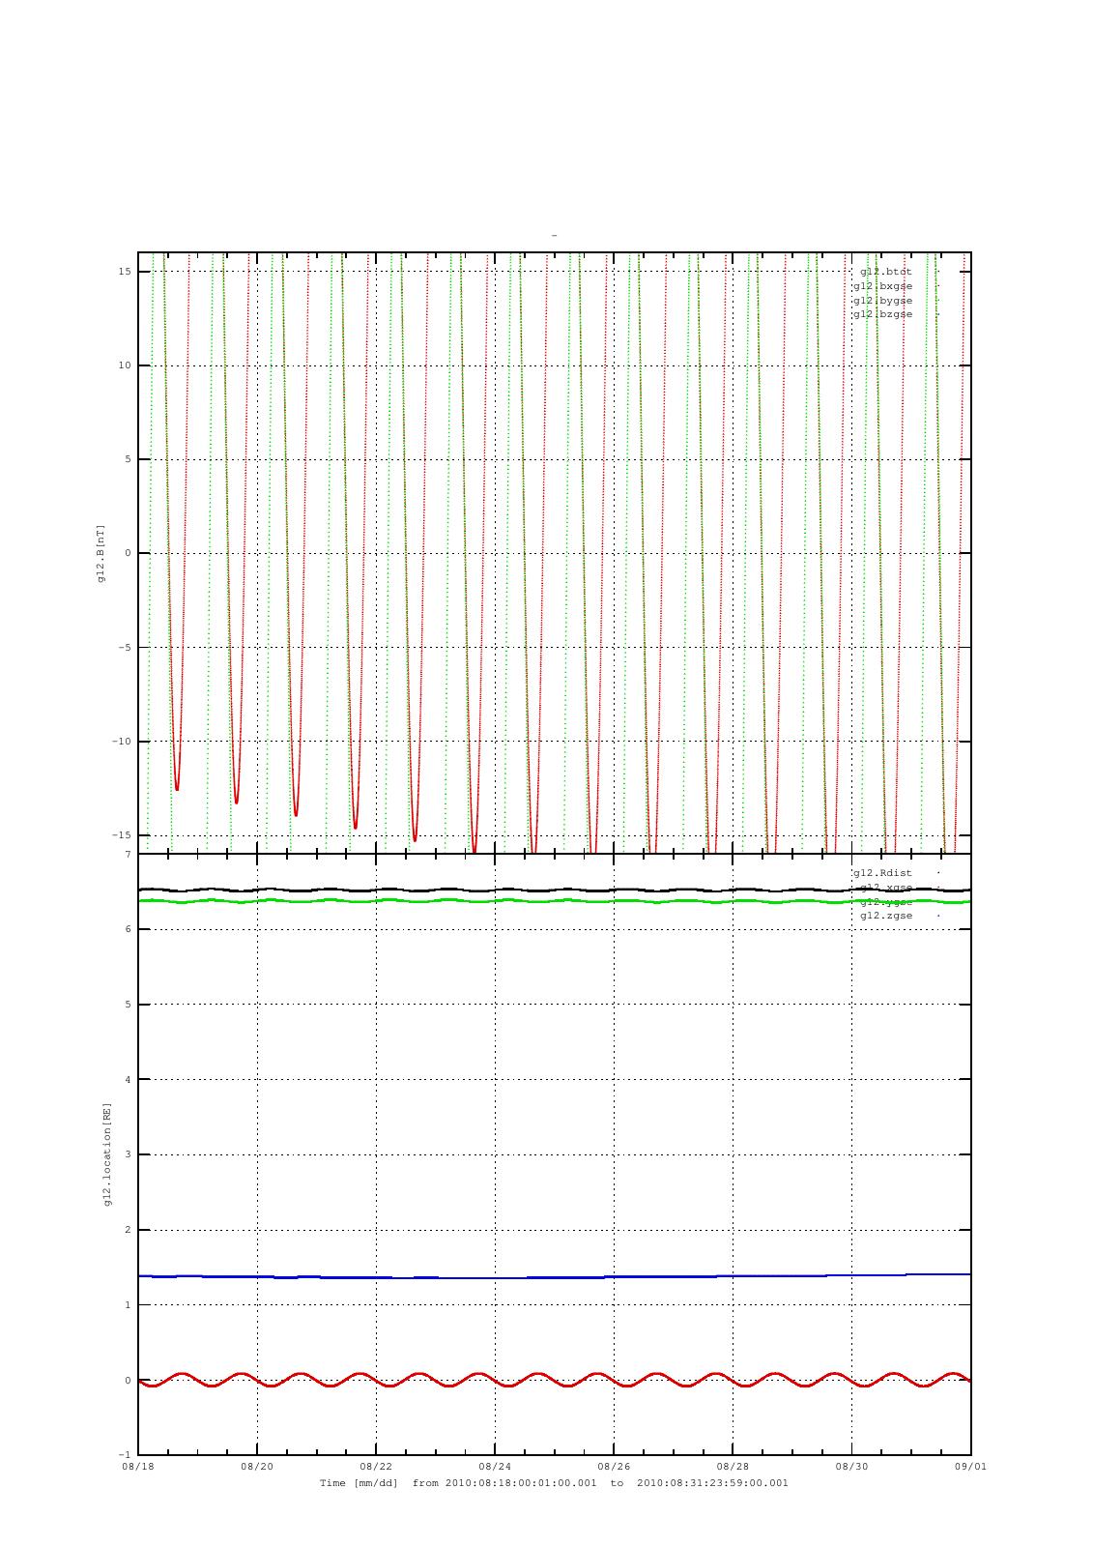Select the g12.bxgse legend label
The width and height of the screenshot is (1093, 1547).
click(882, 286)
